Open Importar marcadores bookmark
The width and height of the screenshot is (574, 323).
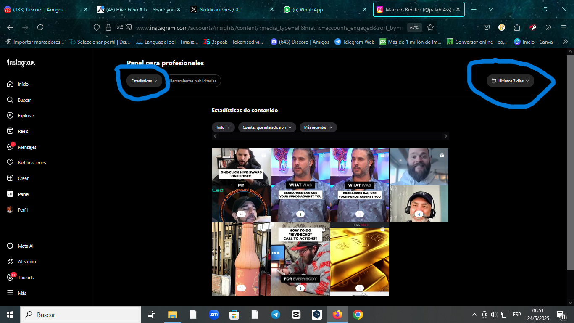coord(34,42)
